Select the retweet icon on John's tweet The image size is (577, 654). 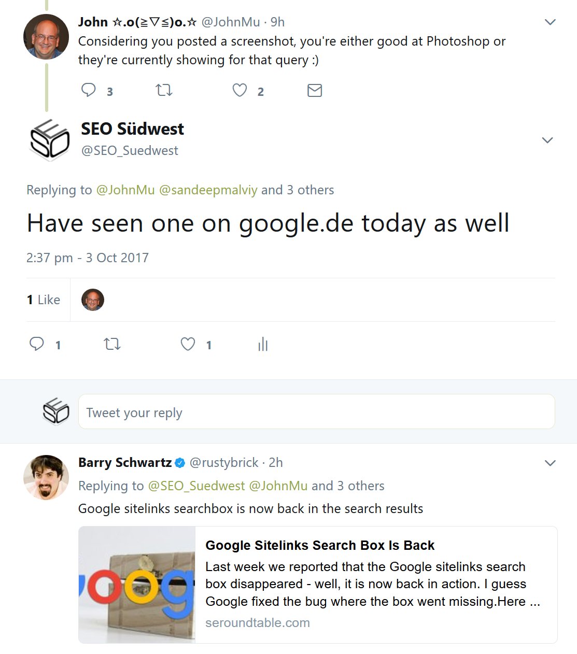tap(164, 90)
